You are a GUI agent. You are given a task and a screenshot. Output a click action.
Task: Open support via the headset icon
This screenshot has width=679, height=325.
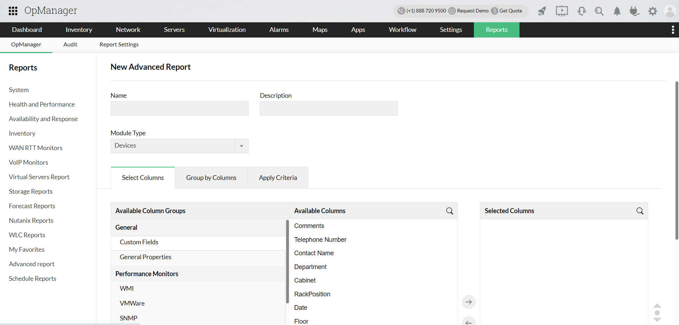(x=581, y=11)
